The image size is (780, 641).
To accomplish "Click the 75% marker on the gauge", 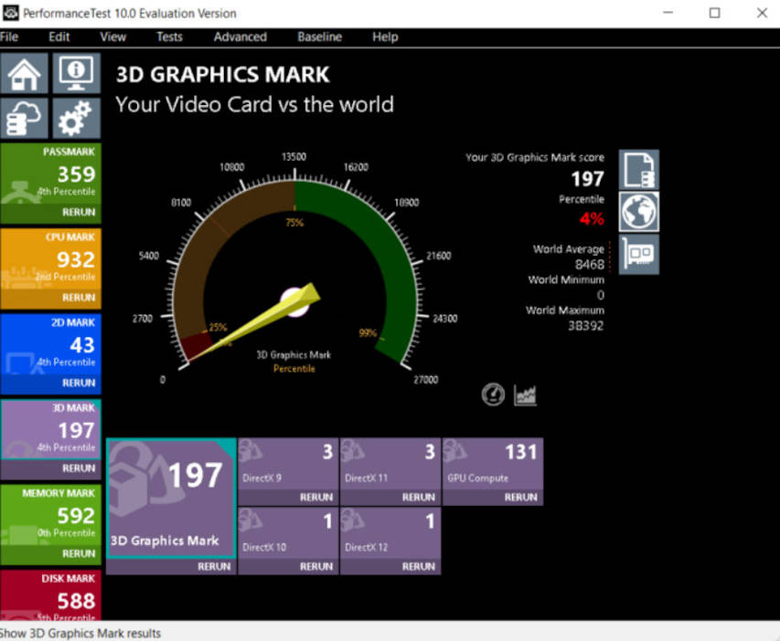I will [294, 223].
